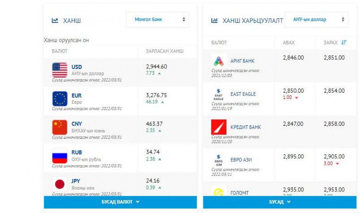Open the АНУ-ын доллар currency dropdown
Image resolution: width=361 pixels, height=213 pixels.
pyautogui.click(x=316, y=19)
